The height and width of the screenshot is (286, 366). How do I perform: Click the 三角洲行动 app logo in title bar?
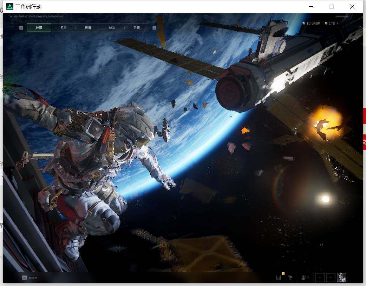point(10,7)
